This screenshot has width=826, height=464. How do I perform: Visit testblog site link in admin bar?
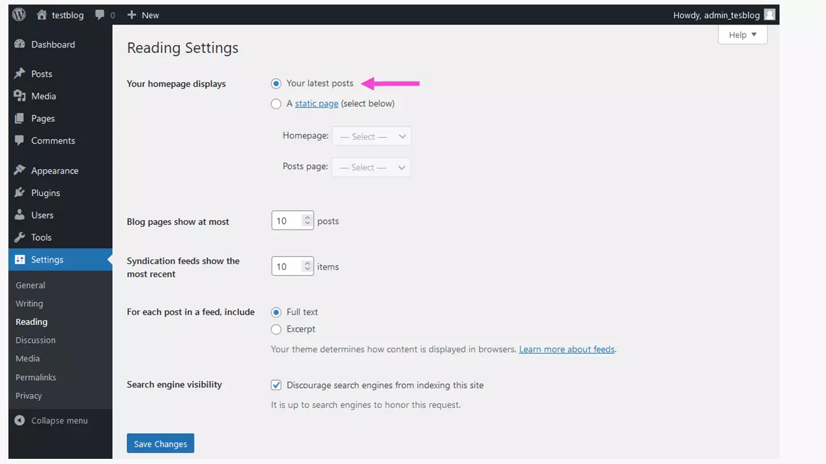(x=68, y=15)
